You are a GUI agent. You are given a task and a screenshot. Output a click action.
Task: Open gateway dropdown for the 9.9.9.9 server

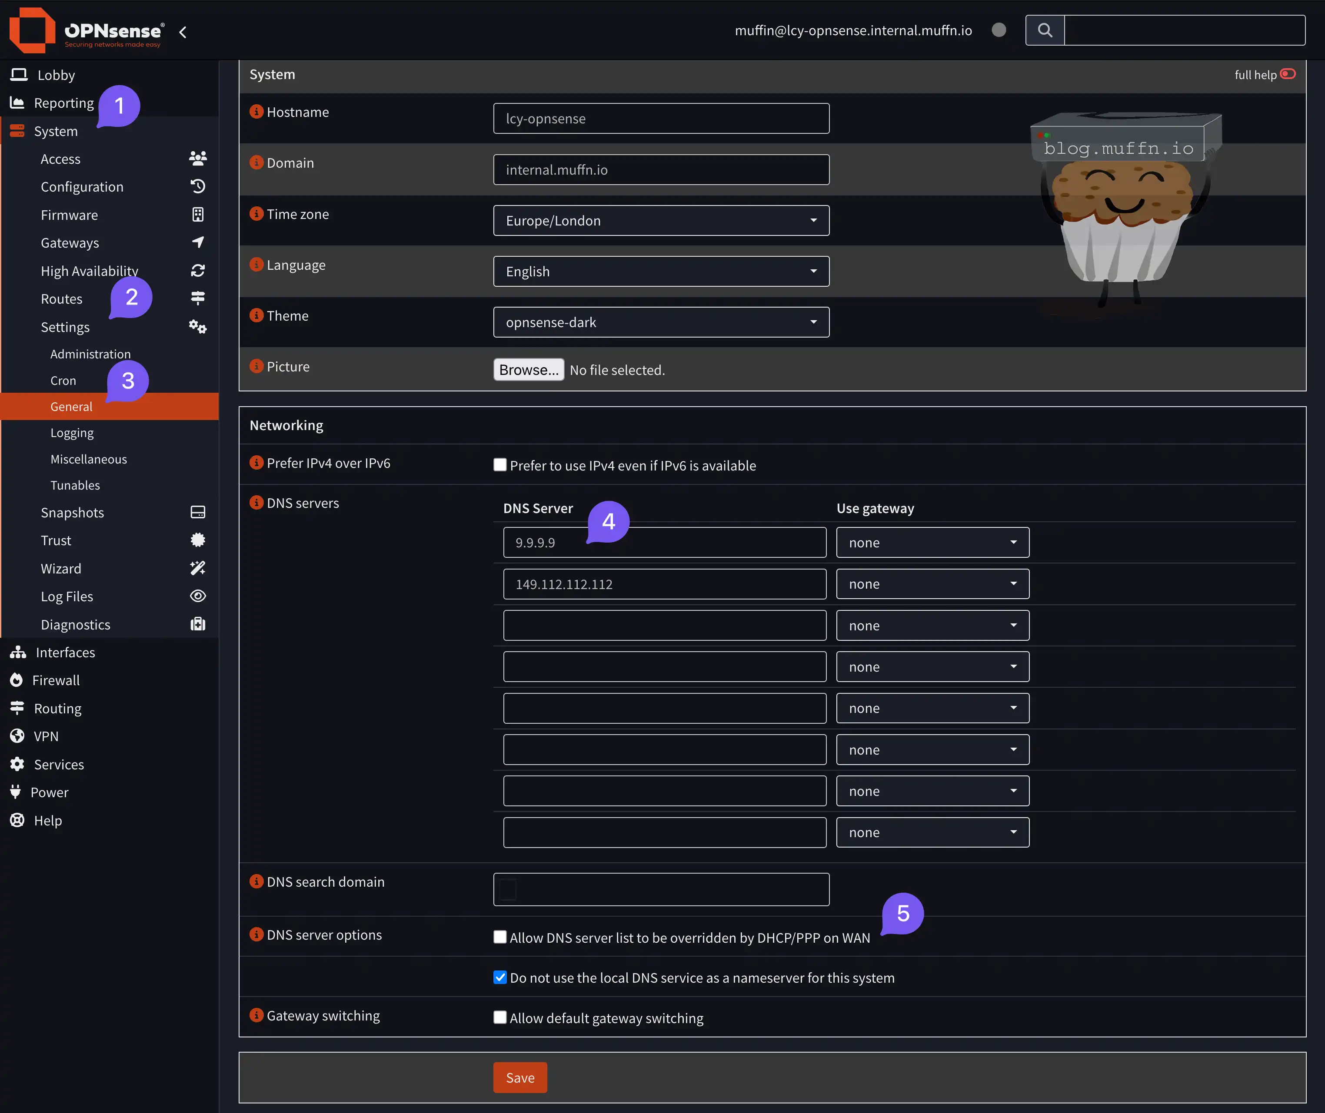pyautogui.click(x=932, y=543)
